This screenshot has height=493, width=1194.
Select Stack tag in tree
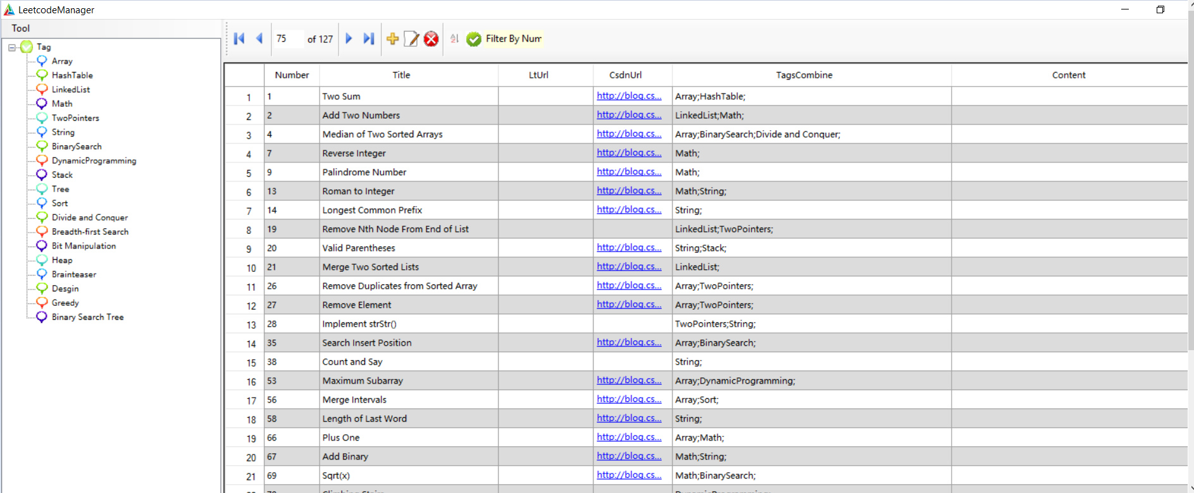click(x=62, y=175)
